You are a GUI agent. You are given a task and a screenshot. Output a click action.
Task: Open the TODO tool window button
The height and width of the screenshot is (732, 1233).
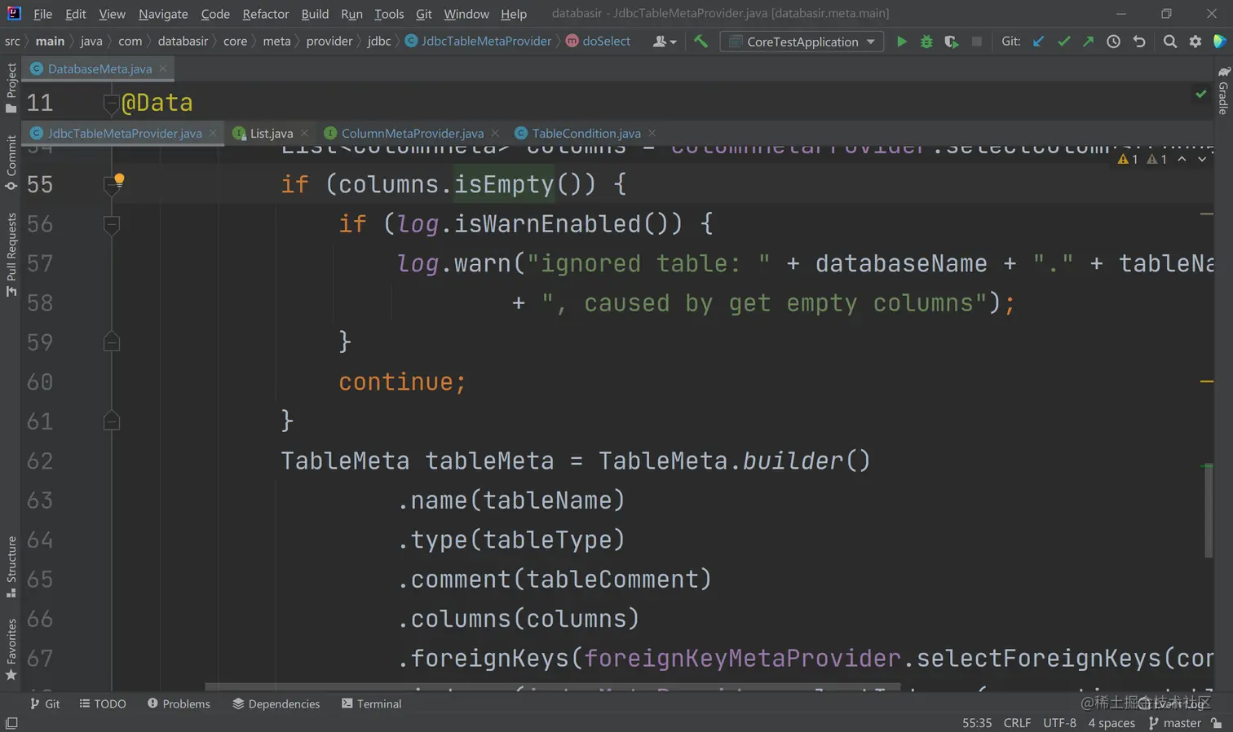[103, 703]
